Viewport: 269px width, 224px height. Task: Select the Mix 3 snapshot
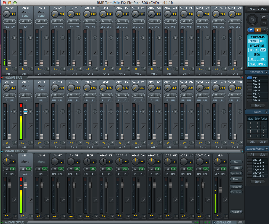pos(257,84)
